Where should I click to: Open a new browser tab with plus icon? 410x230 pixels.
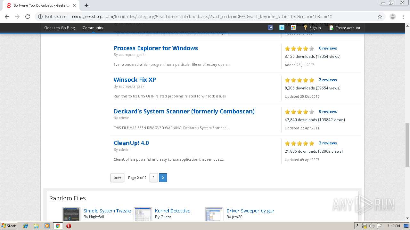pyautogui.click(x=86, y=5)
